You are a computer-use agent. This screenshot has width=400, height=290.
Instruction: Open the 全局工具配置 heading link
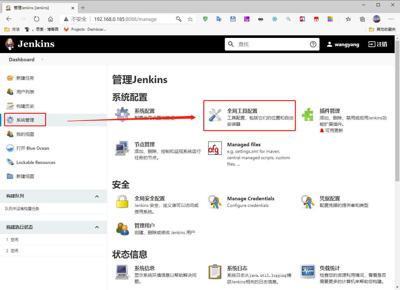coord(242,111)
